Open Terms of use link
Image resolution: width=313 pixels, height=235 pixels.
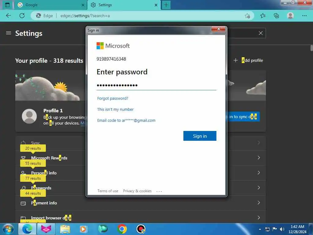click(x=108, y=191)
